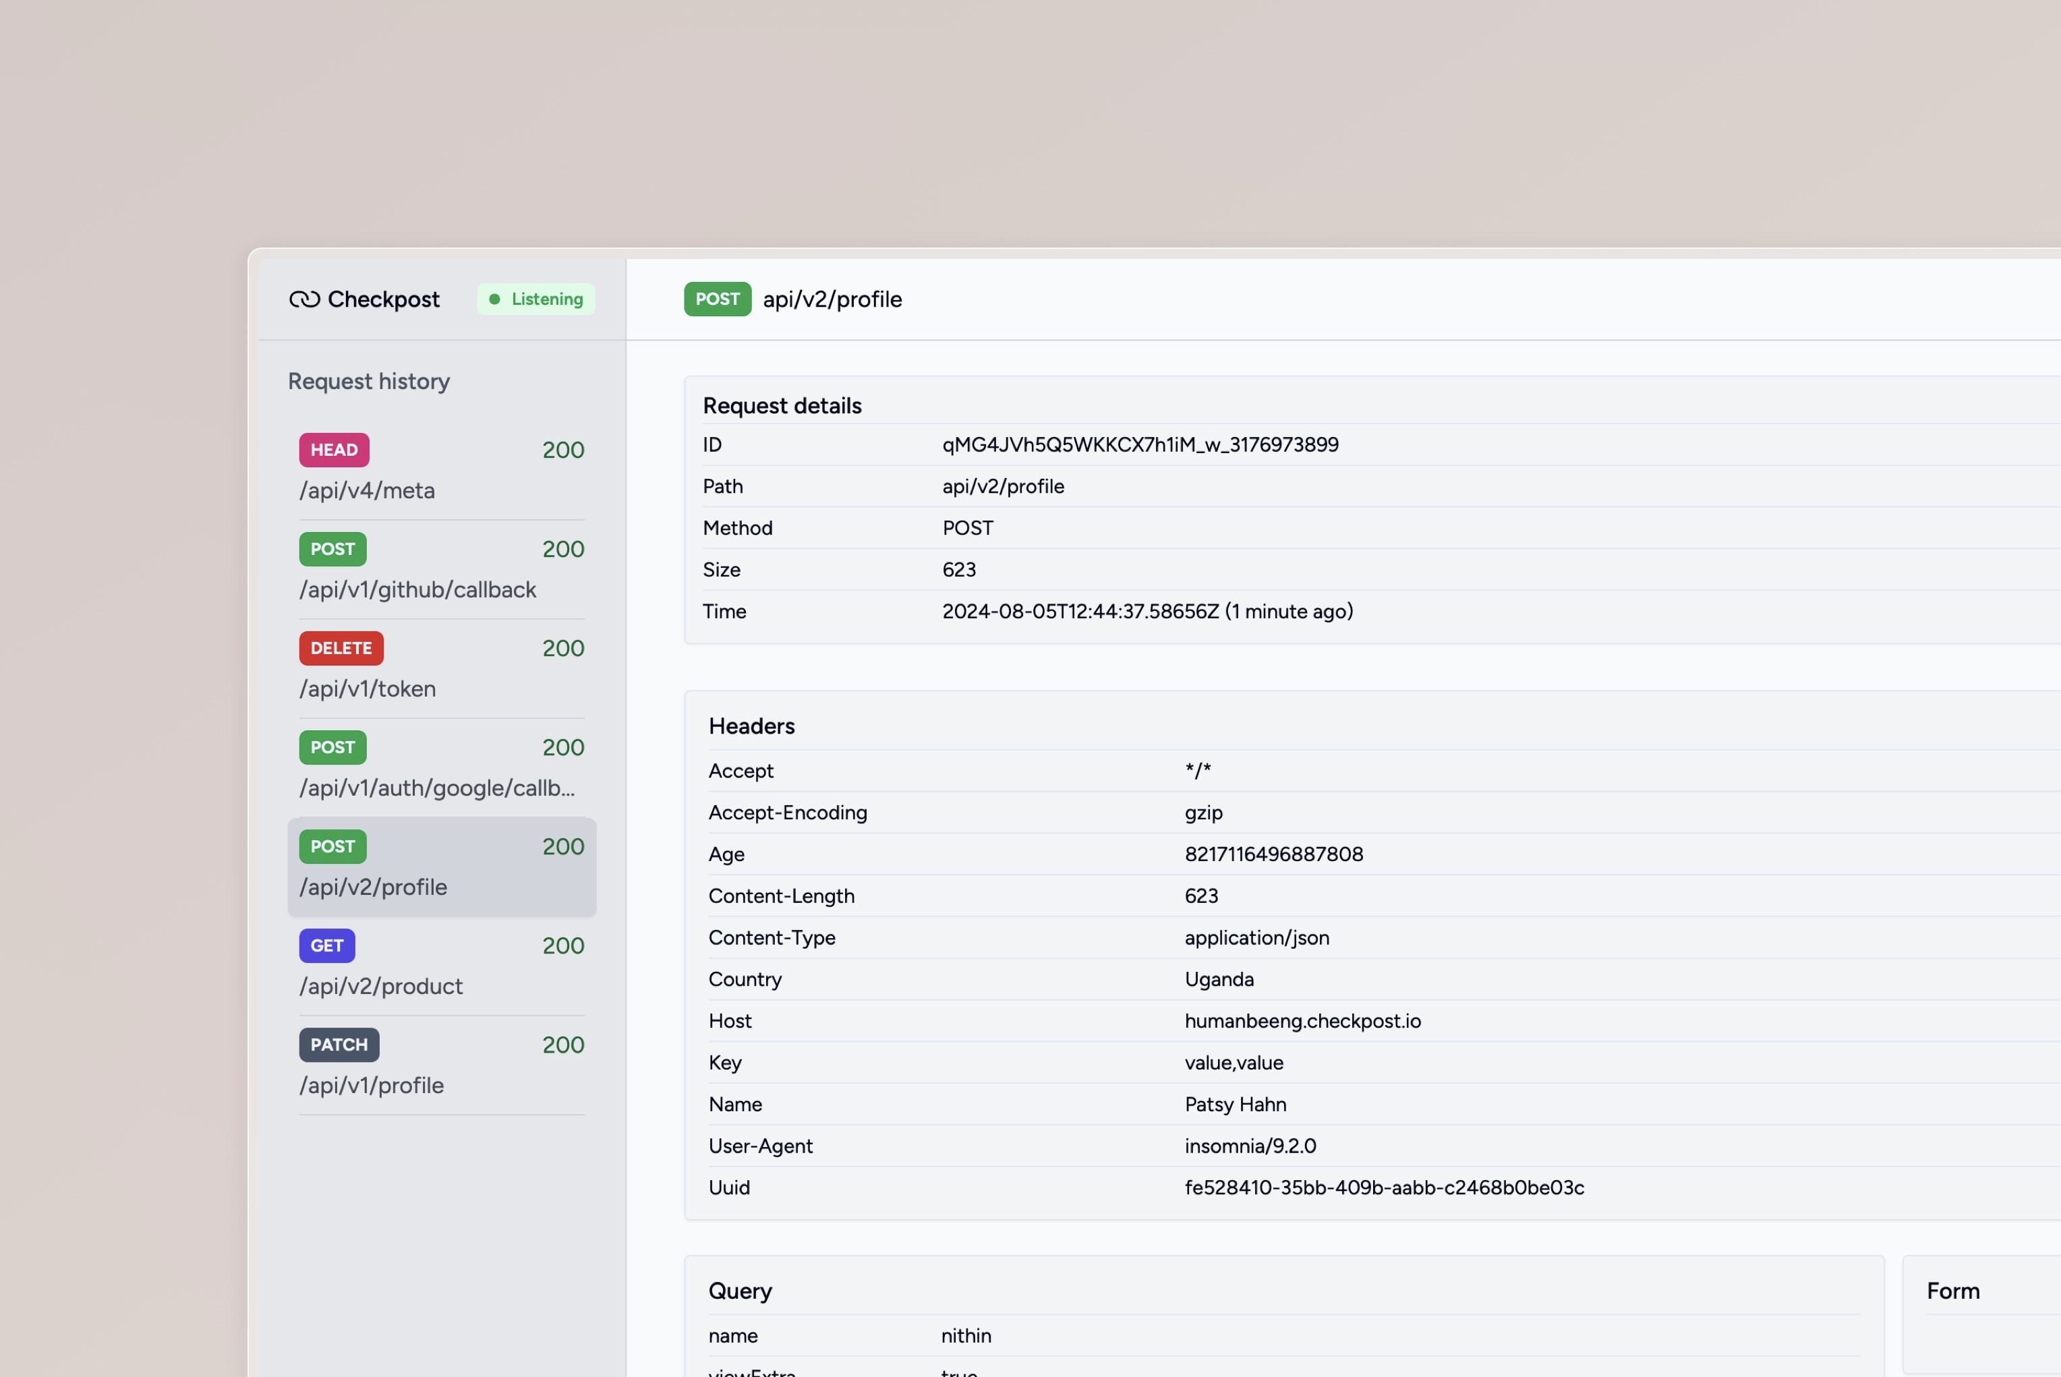This screenshot has height=1377, width=2061.
Task: Click the dark PATCH method badge
Action: (339, 1045)
